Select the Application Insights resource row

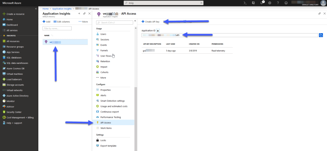(x=65, y=42)
